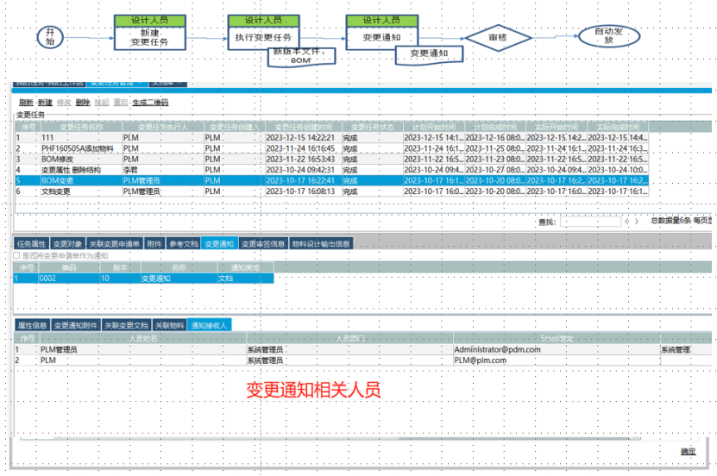Click 新建 to create a change task
717x476 pixels.
click(x=44, y=103)
